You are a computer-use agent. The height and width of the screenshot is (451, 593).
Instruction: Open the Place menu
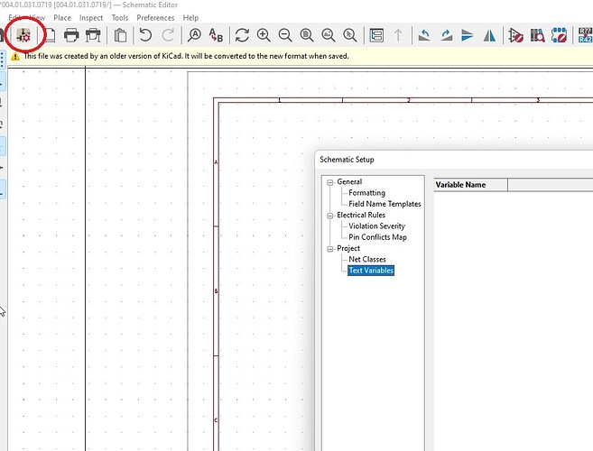tap(62, 18)
